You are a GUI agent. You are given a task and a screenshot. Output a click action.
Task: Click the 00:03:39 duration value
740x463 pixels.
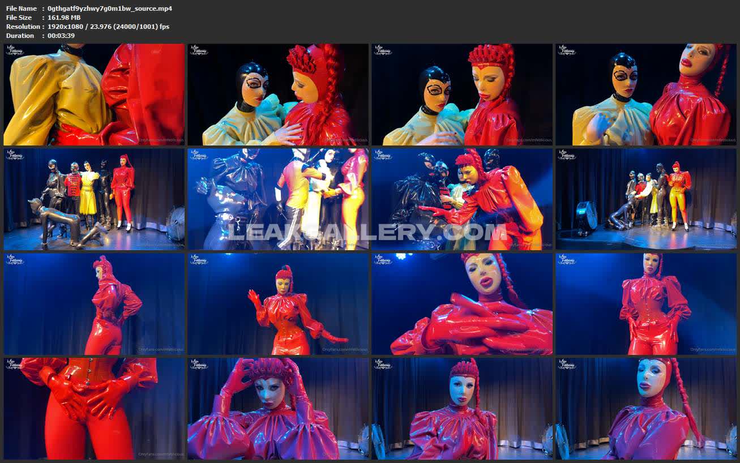point(61,36)
